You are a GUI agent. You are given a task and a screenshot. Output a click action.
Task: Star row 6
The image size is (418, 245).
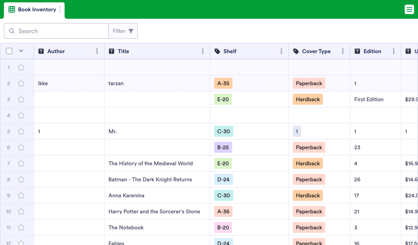[21, 147]
